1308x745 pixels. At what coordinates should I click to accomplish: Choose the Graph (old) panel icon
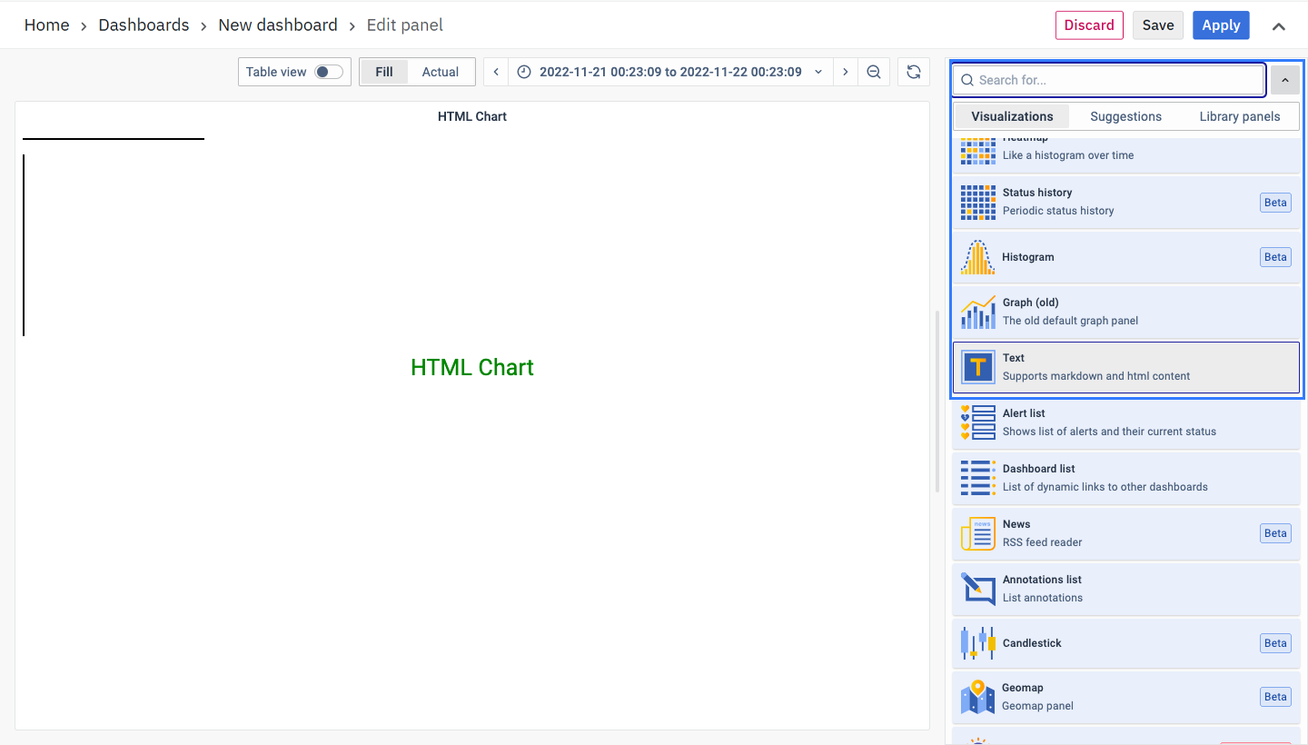pyautogui.click(x=978, y=313)
